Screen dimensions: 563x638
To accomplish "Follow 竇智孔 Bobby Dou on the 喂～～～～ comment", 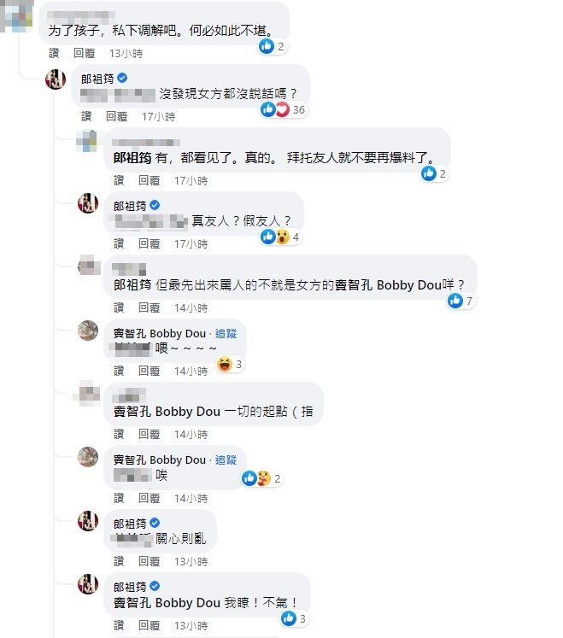I will (x=226, y=333).
